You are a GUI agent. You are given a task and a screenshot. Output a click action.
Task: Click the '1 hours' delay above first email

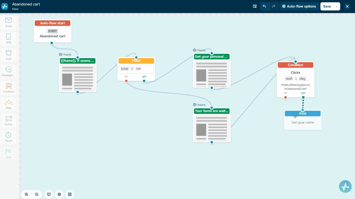point(65,55)
